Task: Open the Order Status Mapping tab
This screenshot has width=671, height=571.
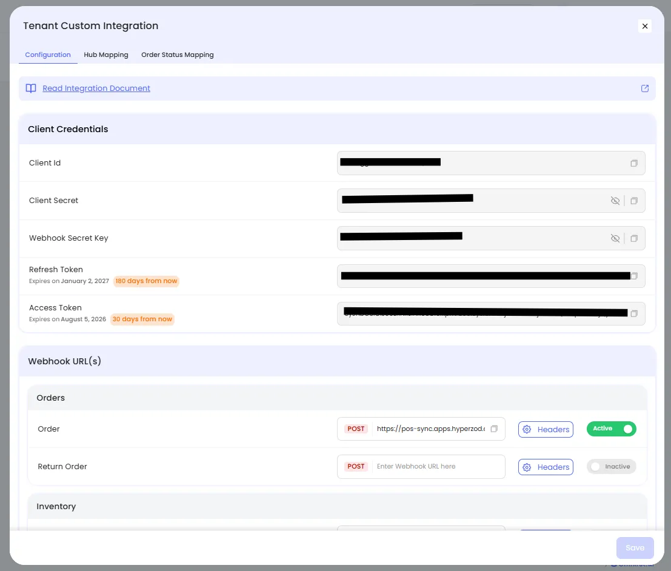Action: tap(178, 55)
